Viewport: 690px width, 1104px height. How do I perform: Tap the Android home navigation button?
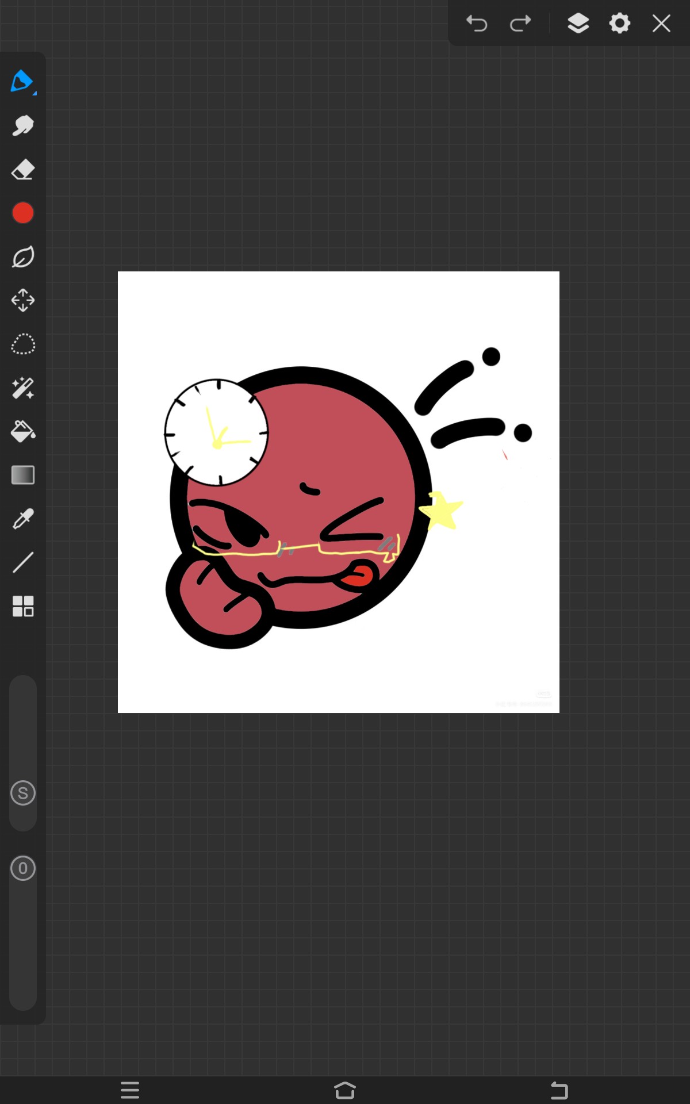coord(345,1090)
